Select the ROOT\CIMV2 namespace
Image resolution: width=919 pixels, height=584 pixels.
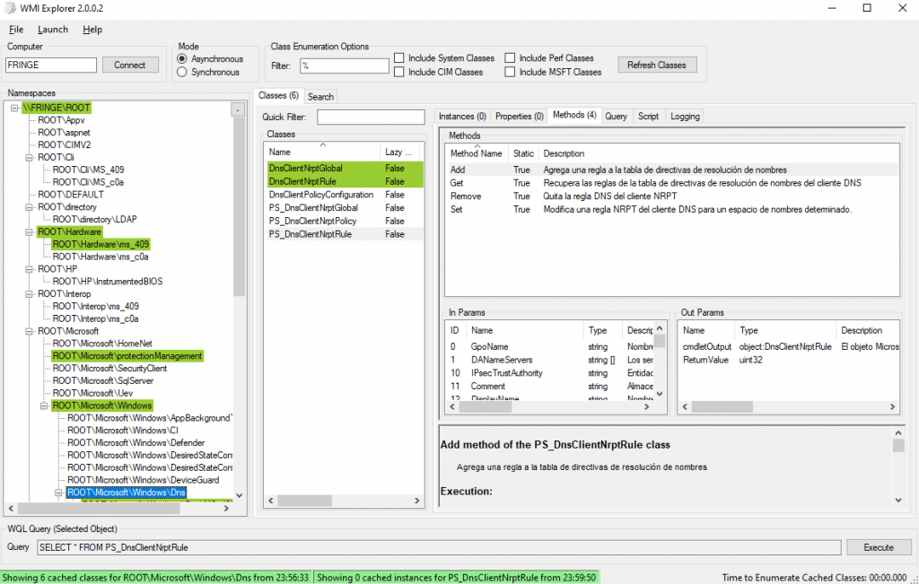coord(65,144)
